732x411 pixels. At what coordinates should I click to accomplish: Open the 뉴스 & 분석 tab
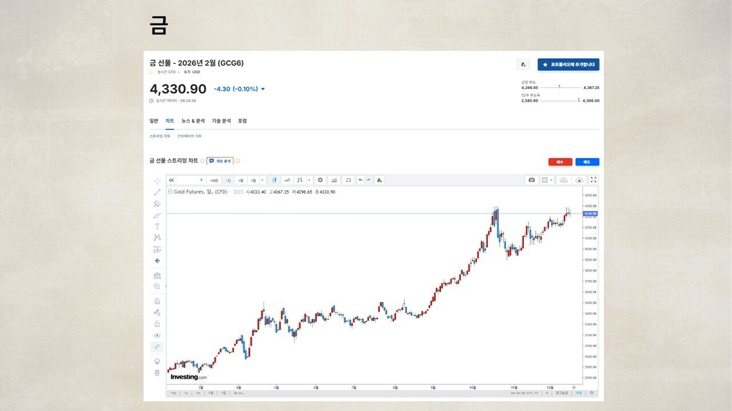(193, 121)
